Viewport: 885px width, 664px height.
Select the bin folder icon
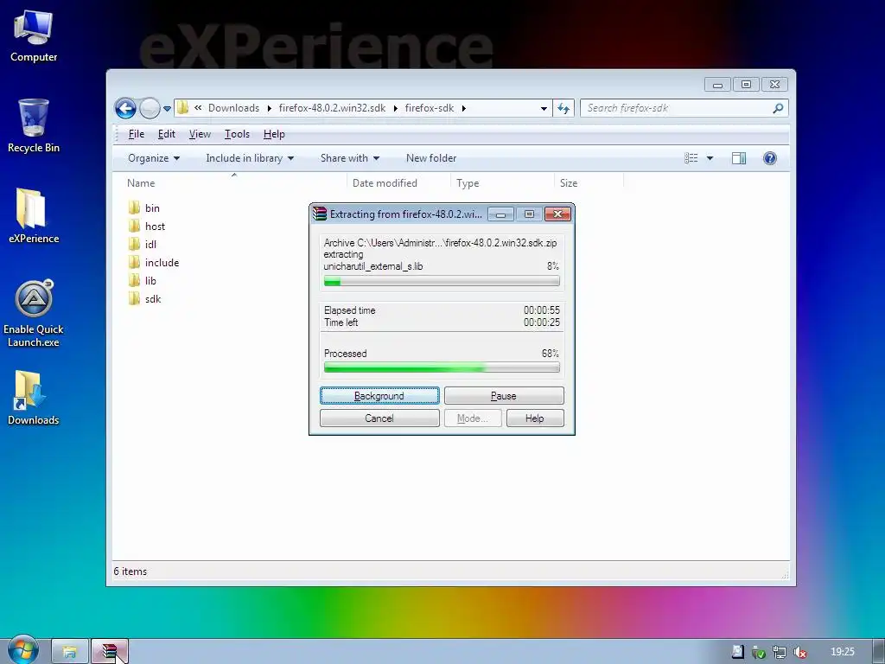tap(134, 207)
